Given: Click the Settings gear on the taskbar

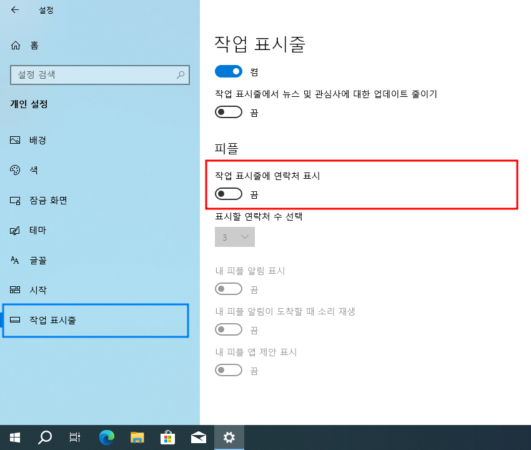Looking at the screenshot, I should [x=229, y=437].
